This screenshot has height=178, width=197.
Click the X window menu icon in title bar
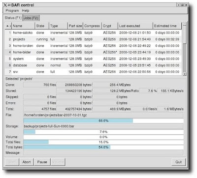(5, 5)
